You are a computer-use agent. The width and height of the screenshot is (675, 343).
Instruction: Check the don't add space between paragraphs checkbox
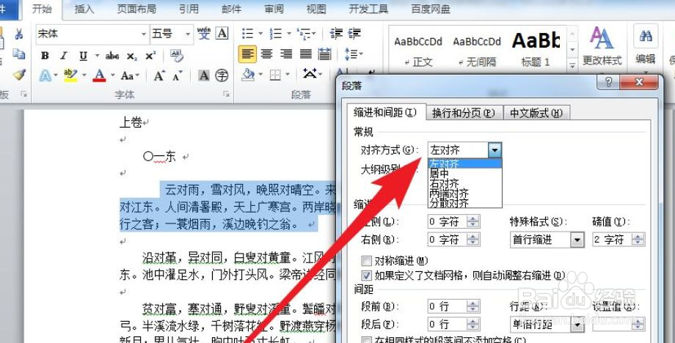367,340
